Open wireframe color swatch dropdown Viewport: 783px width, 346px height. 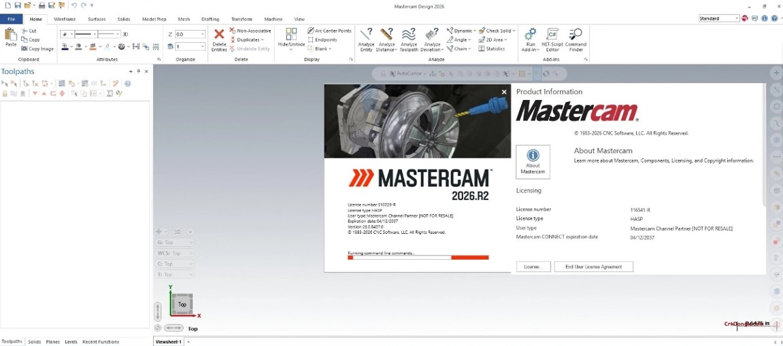click(x=71, y=46)
